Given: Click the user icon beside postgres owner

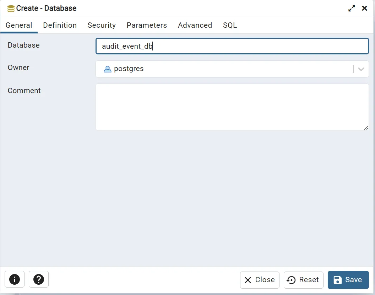Looking at the screenshot, I should 107,69.
